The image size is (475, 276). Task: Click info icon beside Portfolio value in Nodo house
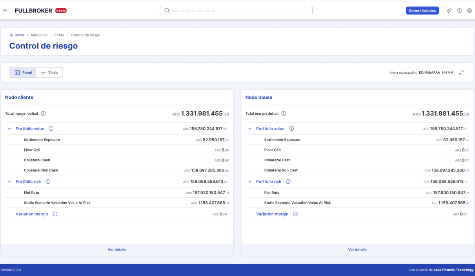(x=291, y=128)
